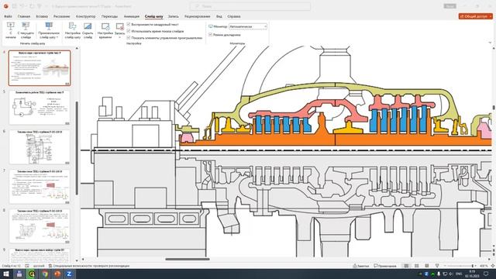Click the ENG language indicator in tray
The height and width of the screenshot is (279, 496).
pos(459,274)
